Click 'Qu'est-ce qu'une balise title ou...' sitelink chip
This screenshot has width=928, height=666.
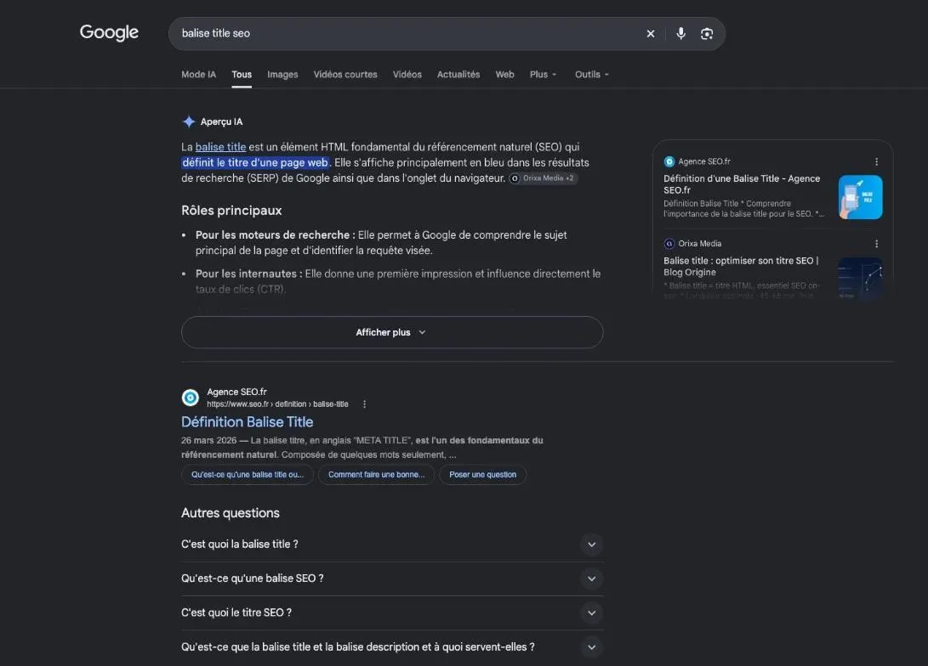coord(248,475)
